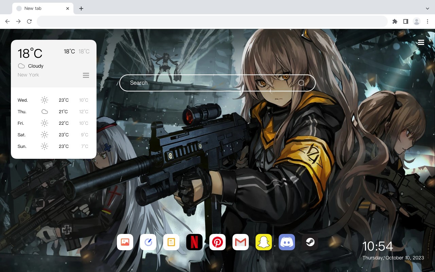Select the Fri. forecast row
435x272 pixels.
pos(53,123)
